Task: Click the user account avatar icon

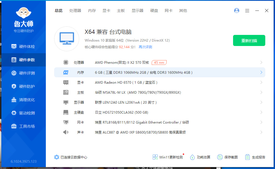Action: [x=237, y=11]
